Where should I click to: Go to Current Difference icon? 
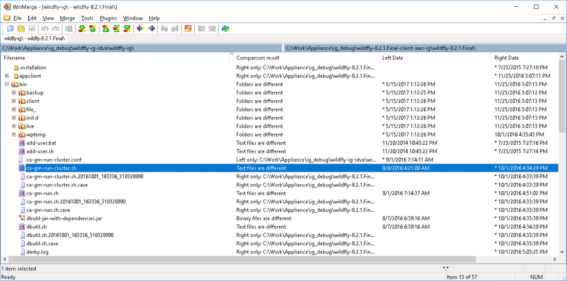click(x=117, y=29)
